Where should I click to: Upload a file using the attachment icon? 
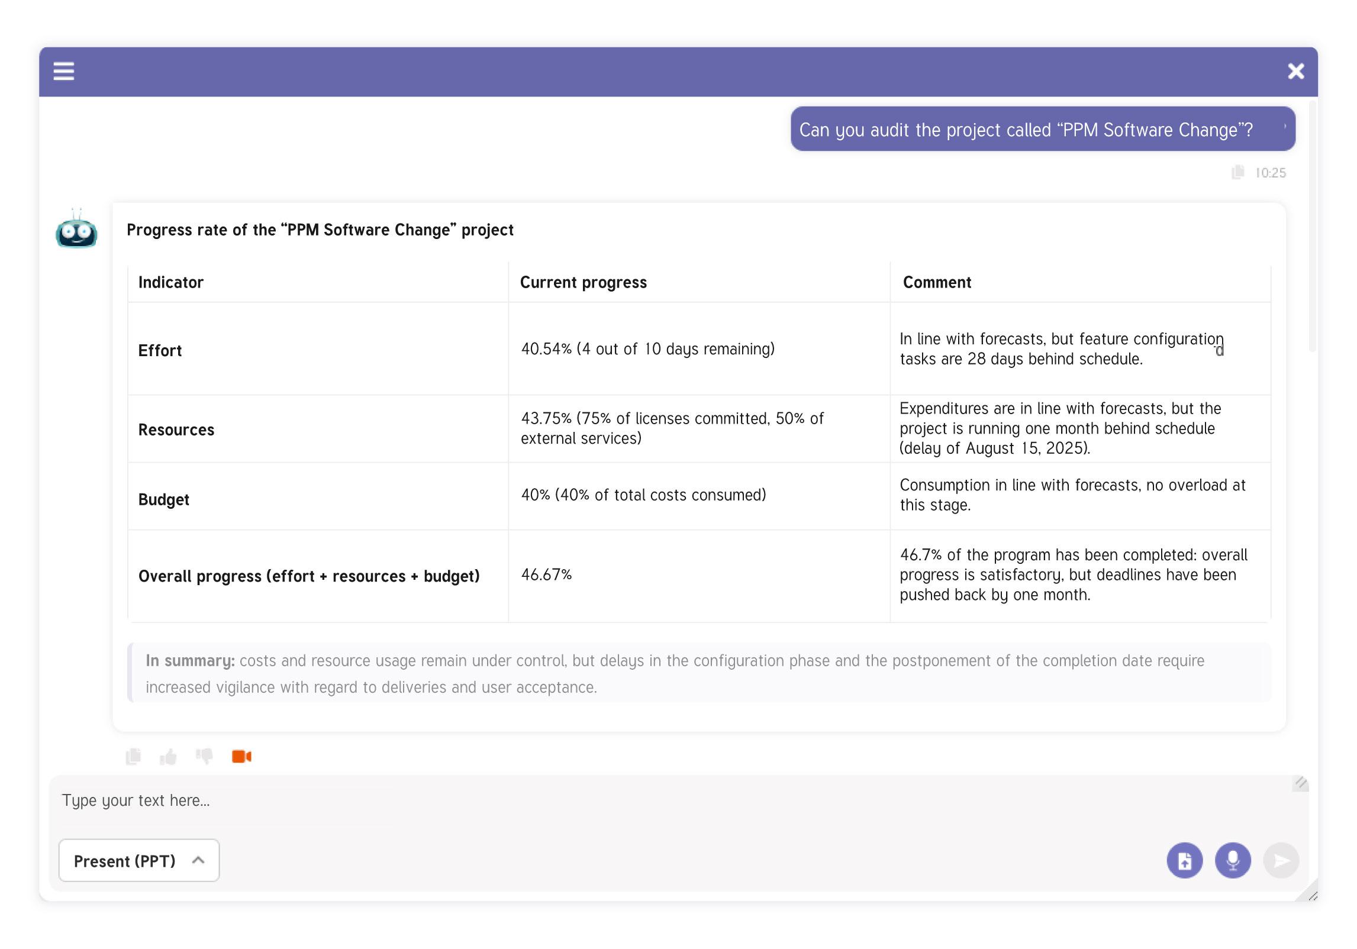pos(1184,861)
